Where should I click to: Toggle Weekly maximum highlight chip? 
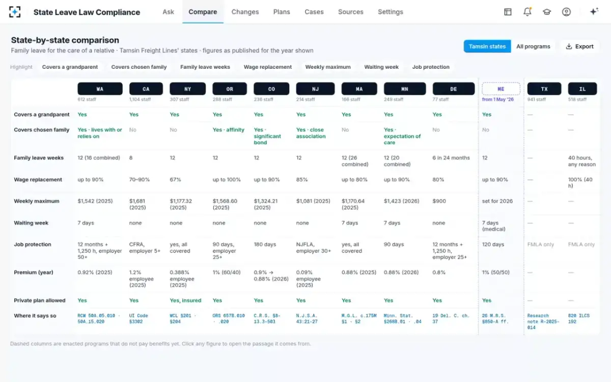click(x=328, y=67)
